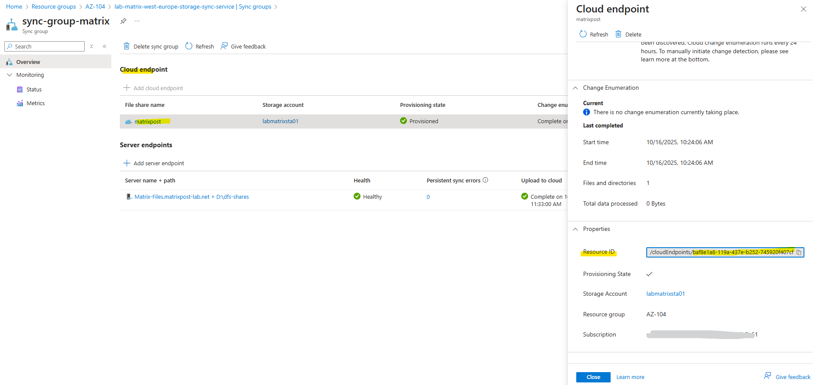Click the blue Close button
This screenshot has width=813, height=385.
pos(593,377)
